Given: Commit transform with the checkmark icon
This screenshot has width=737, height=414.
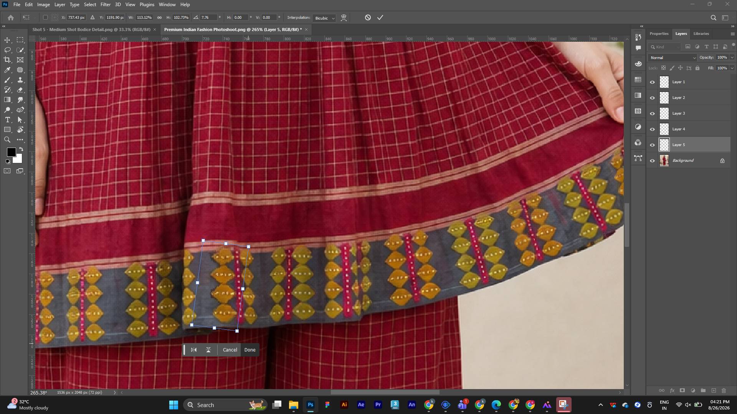Looking at the screenshot, I should pos(380,18).
